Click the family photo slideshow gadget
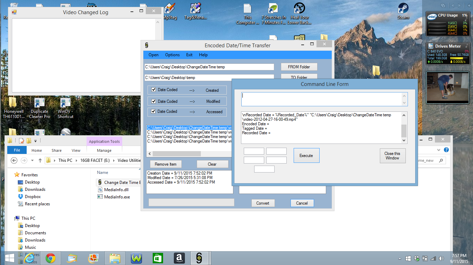473x265 pixels. point(448,87)
